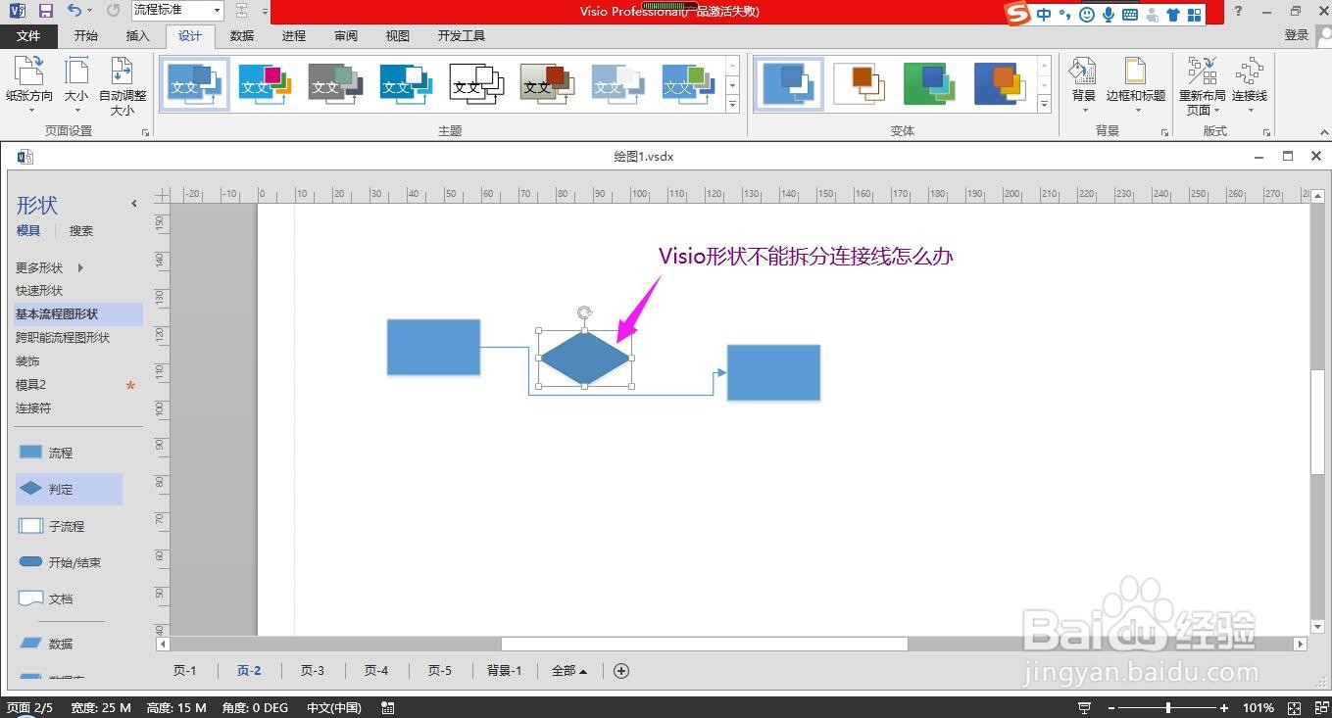Select the orange-blue variant swatch
The image size is (1332, 718).
coord(1000,83)
